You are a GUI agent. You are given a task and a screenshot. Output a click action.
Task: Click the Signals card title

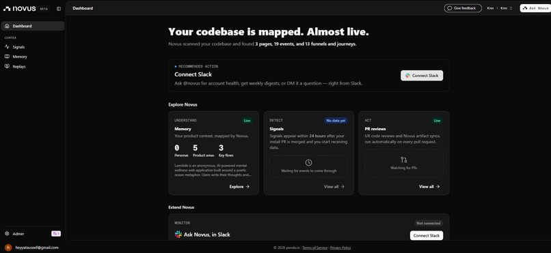[277, 129]
